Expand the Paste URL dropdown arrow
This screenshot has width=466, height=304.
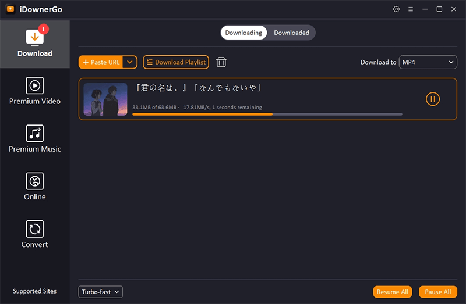pyautogui.click(x=130, y=62)
